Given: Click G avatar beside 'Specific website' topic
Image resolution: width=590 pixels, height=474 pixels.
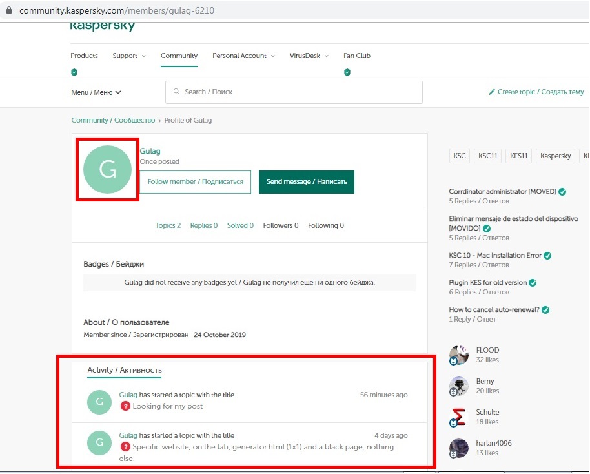Looking at the screenshot, I should (x=99, y=442).
